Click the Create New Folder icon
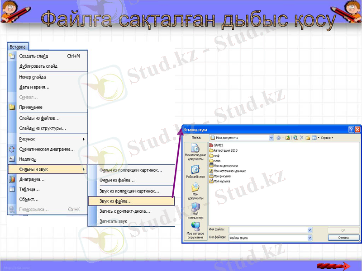362x271 pixels. point(307,138)
